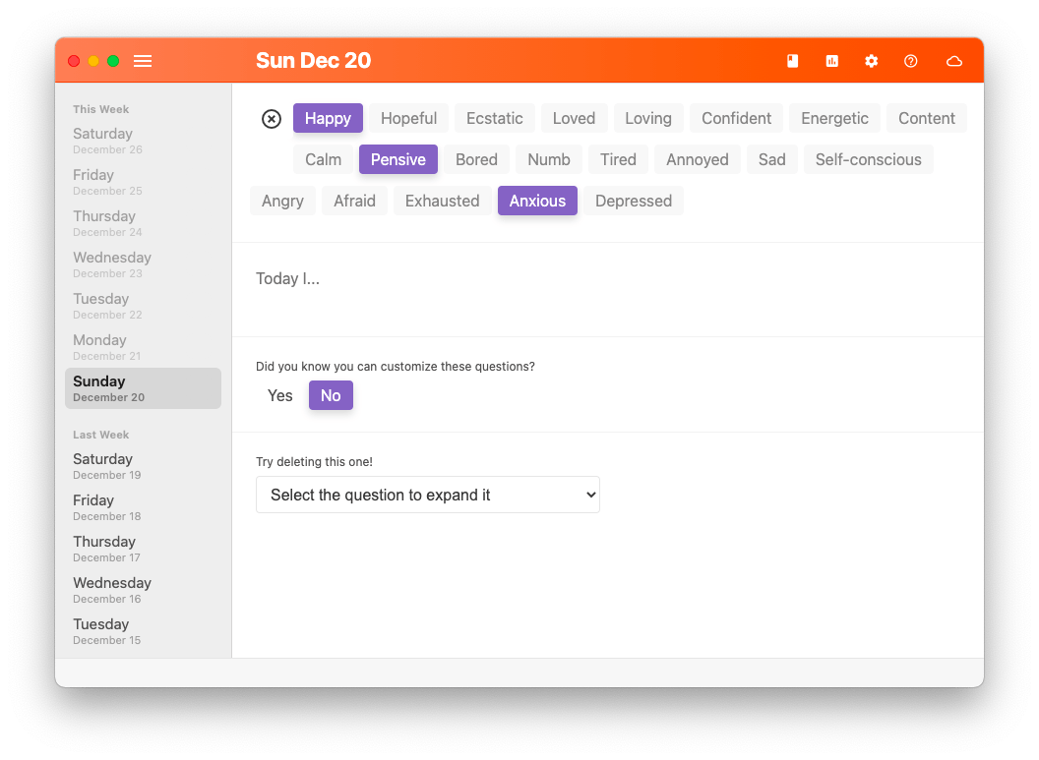Deselect the Anxious mood
1039x760 pixels.
(537, 201)
